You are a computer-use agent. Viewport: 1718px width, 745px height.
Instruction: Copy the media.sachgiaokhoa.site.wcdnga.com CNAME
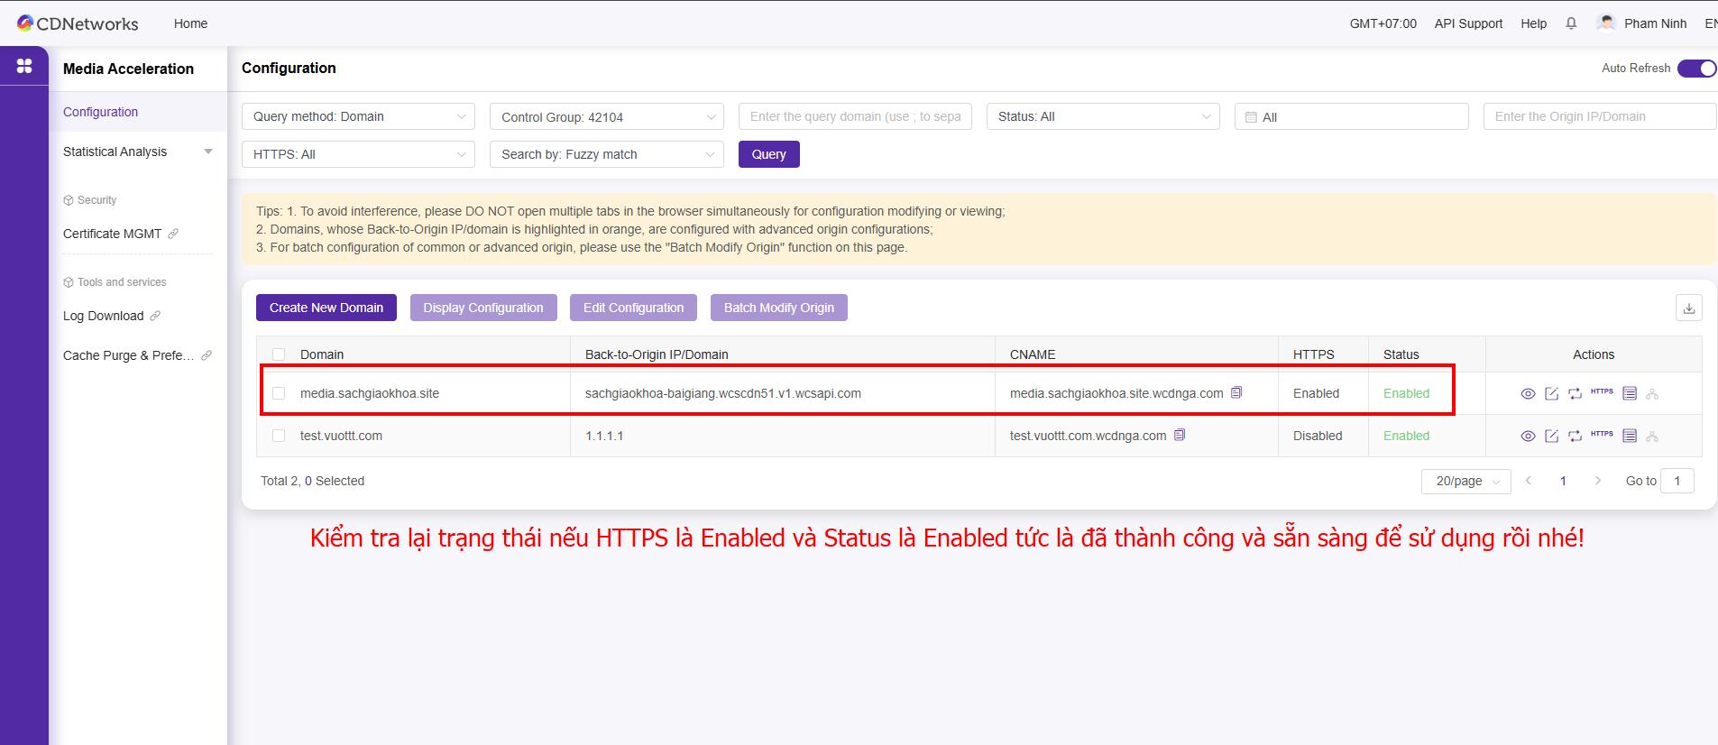tap(1236, 393)
